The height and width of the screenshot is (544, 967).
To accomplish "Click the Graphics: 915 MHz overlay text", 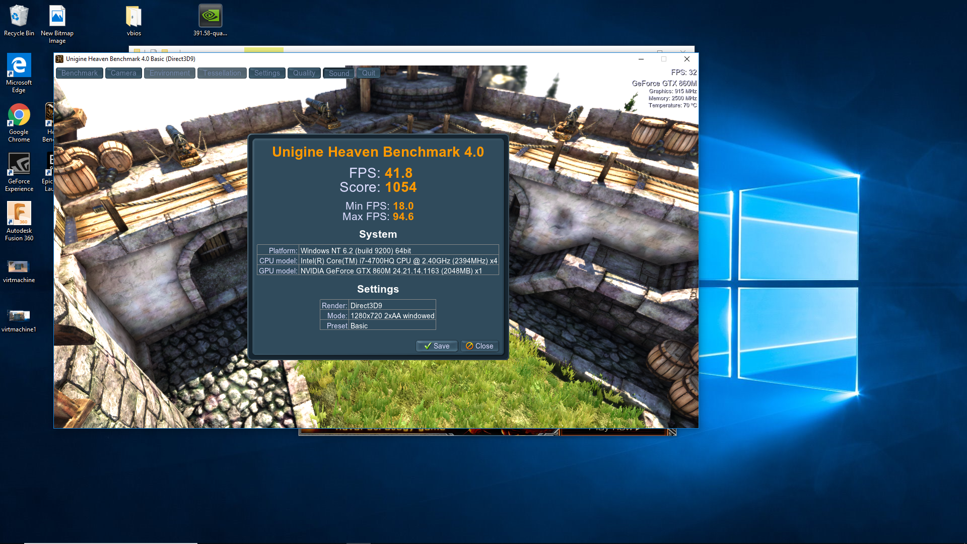I will [673, 91].
